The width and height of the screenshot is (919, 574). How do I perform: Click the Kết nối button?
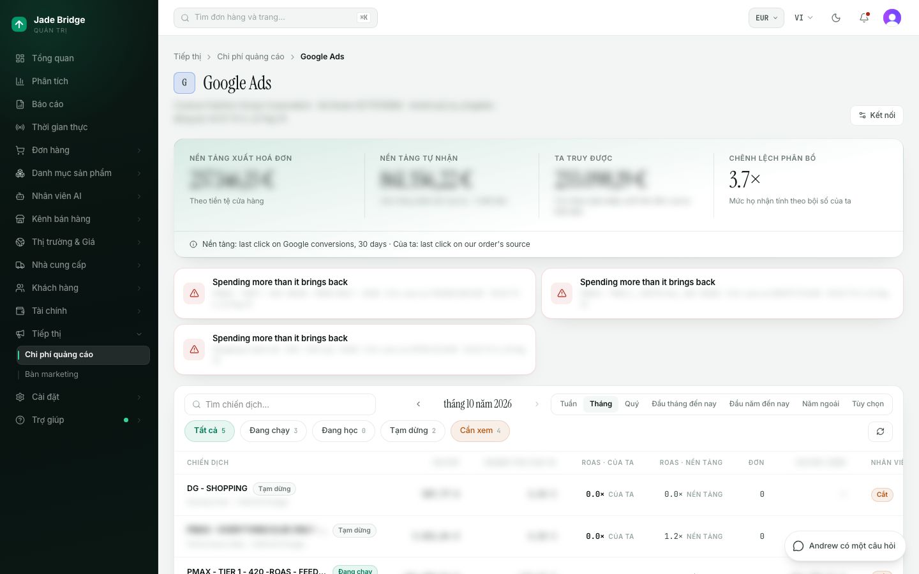(x=876, y=115)
